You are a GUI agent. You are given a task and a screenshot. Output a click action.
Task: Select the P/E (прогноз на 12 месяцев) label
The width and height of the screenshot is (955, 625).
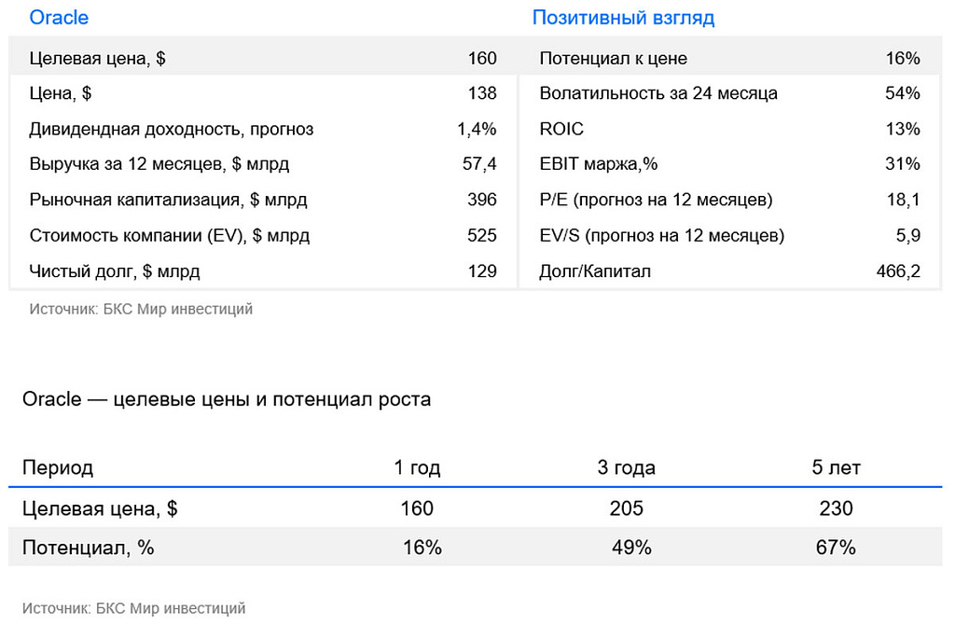pos(656,200)
